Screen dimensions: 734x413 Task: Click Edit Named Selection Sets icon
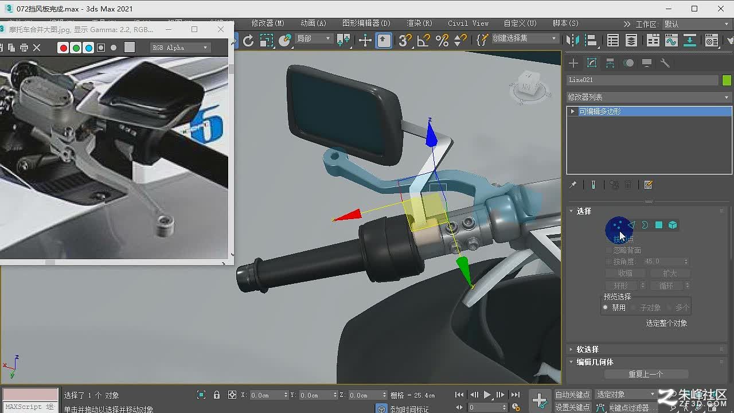[x=482, y=40]
